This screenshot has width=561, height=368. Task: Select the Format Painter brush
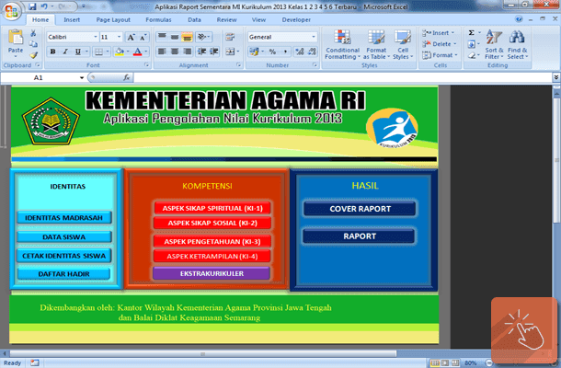(x=33, y=55)
